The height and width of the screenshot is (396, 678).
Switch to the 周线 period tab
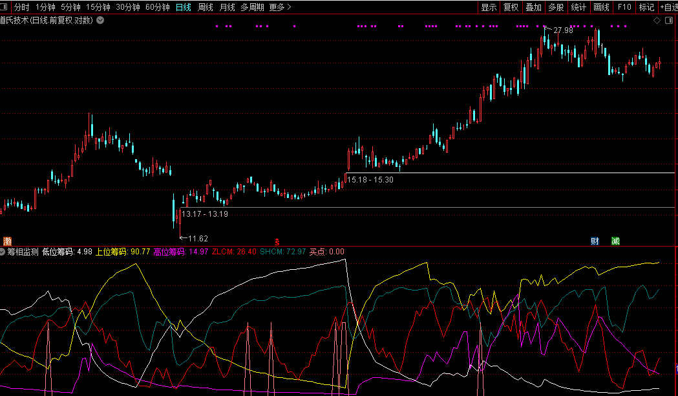point(206,7)
